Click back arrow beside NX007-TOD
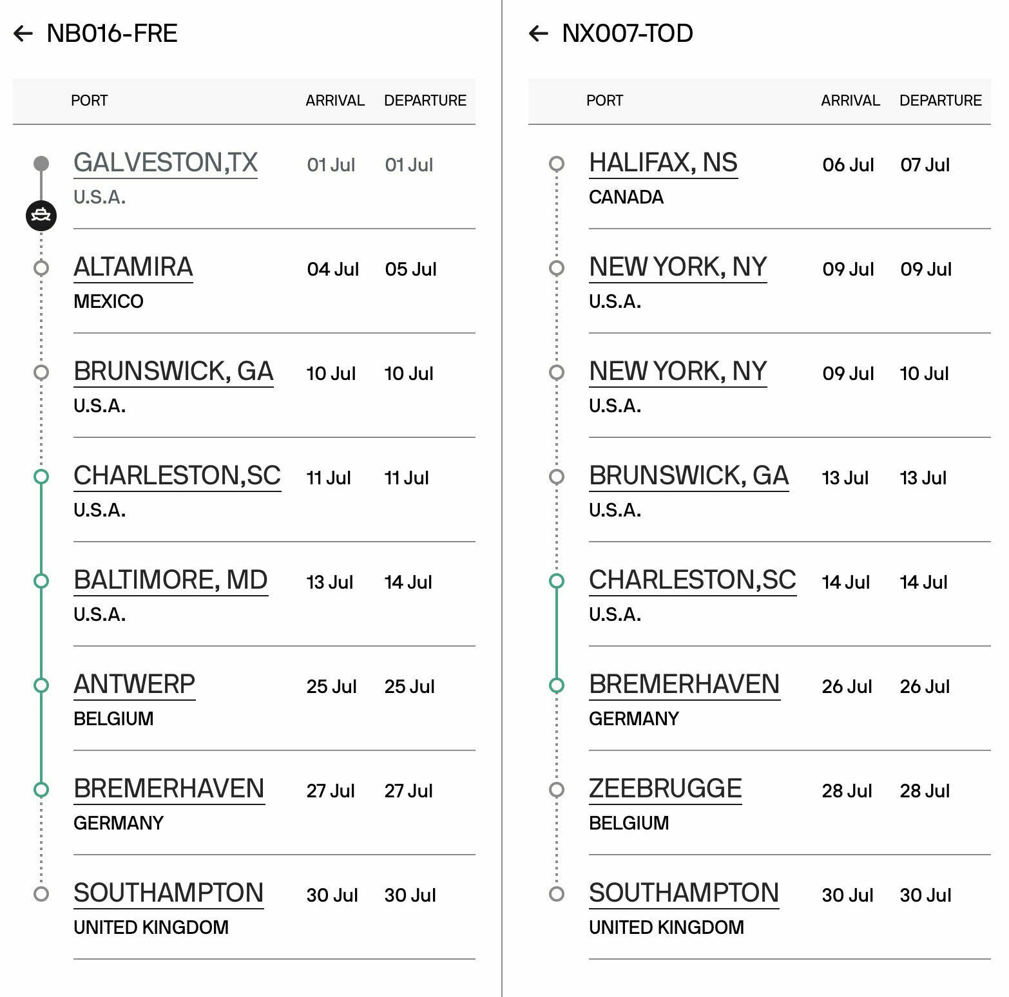Screen dimensions: 1009x997 (x=538, y=33)
